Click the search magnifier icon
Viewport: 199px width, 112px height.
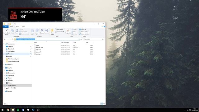tap(103, 39)
